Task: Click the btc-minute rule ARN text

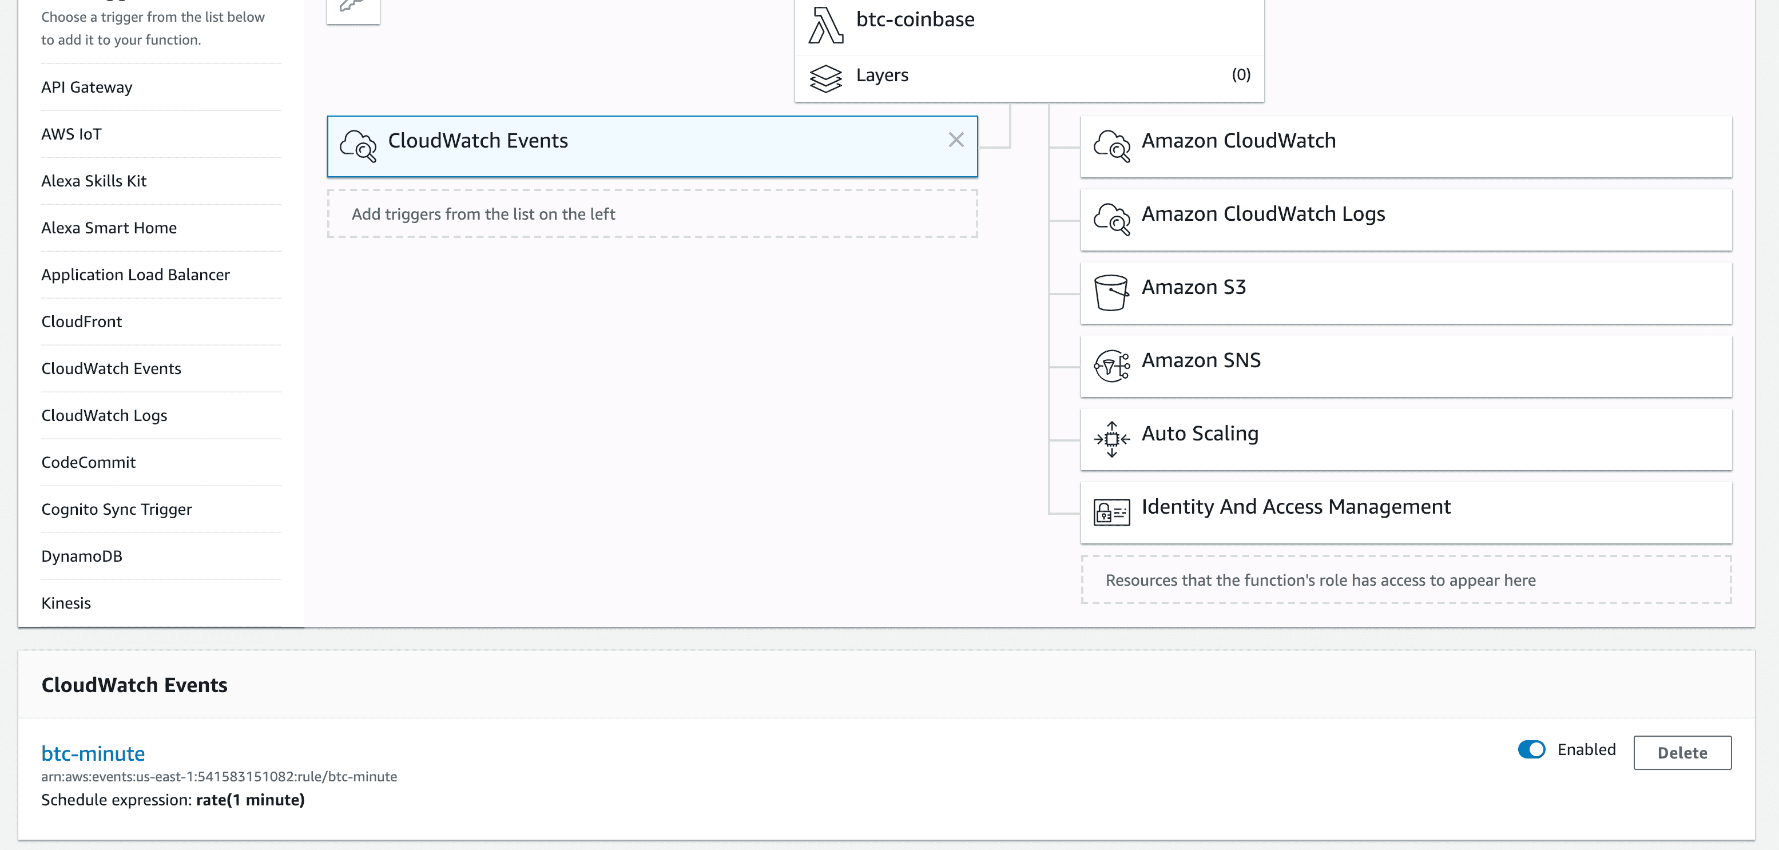Action: tap(219, 777)
